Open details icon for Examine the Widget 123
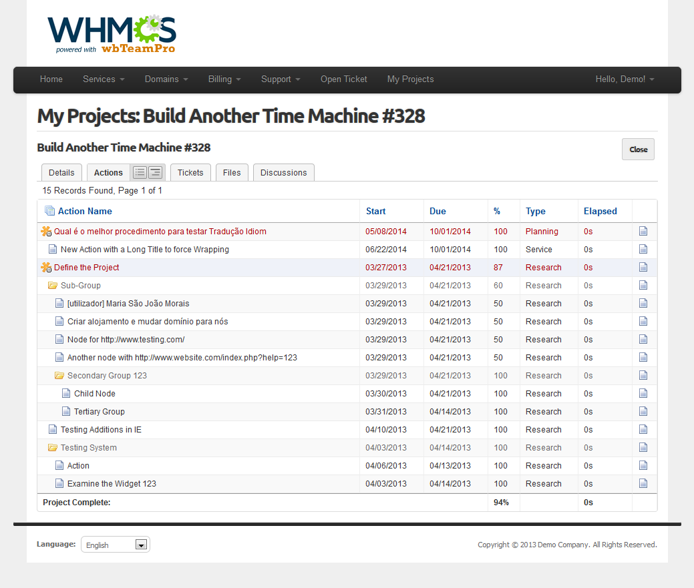The image size is (694, 588). 643,484
